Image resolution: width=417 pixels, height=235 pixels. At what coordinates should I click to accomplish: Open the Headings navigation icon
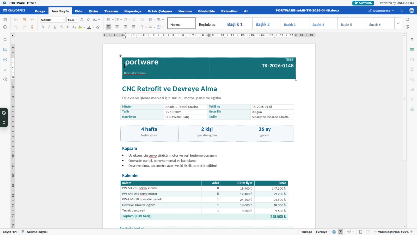5,69
